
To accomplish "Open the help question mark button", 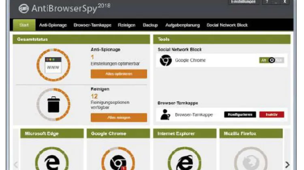I will click(x=267, y=2).
